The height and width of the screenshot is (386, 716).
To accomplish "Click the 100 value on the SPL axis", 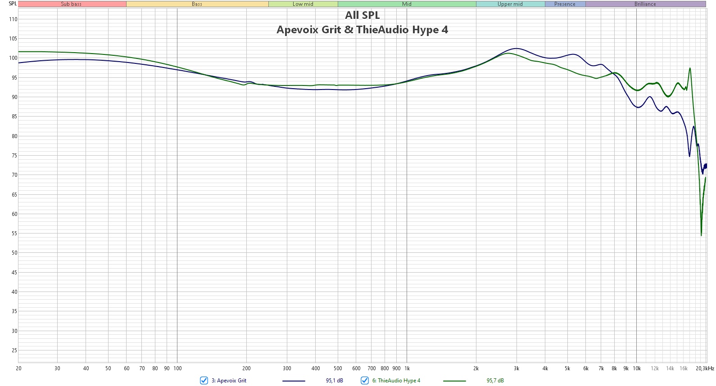I will (13, 58).
